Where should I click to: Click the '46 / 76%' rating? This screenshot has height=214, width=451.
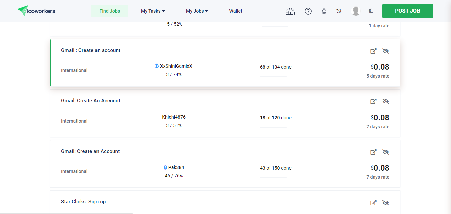174,176
